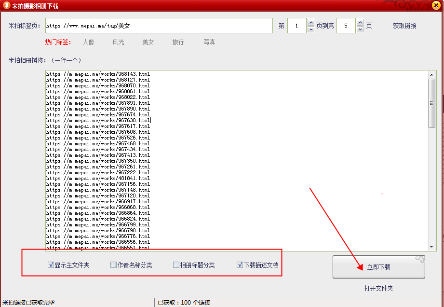Start download with 立即下载 button

click(x=378, y=267)
